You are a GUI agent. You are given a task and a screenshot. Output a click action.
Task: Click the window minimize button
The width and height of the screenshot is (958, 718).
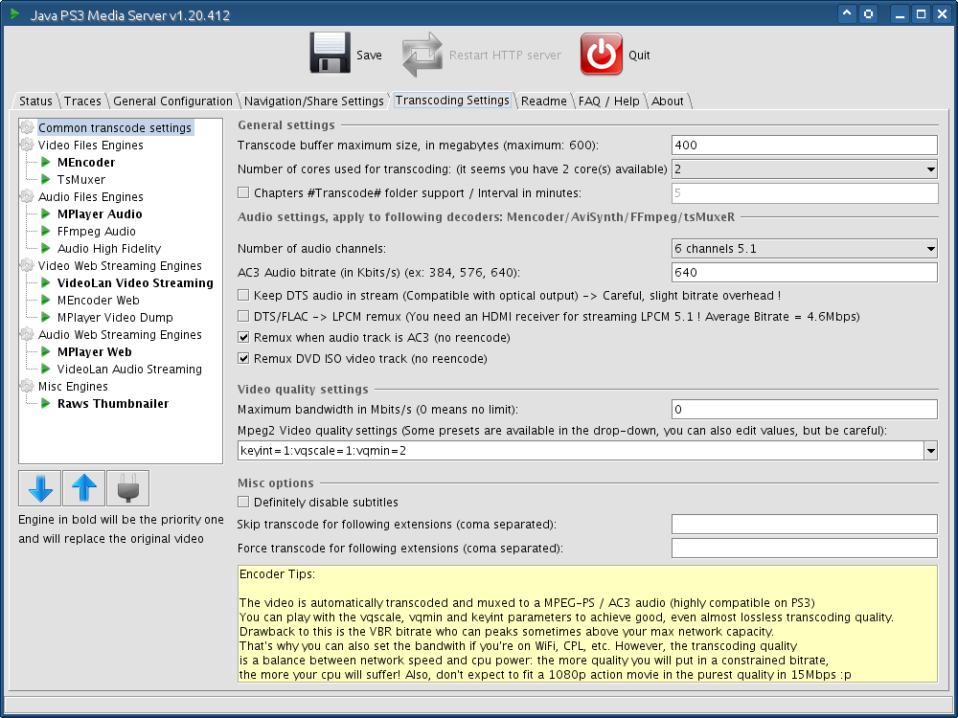coord(900,14)
